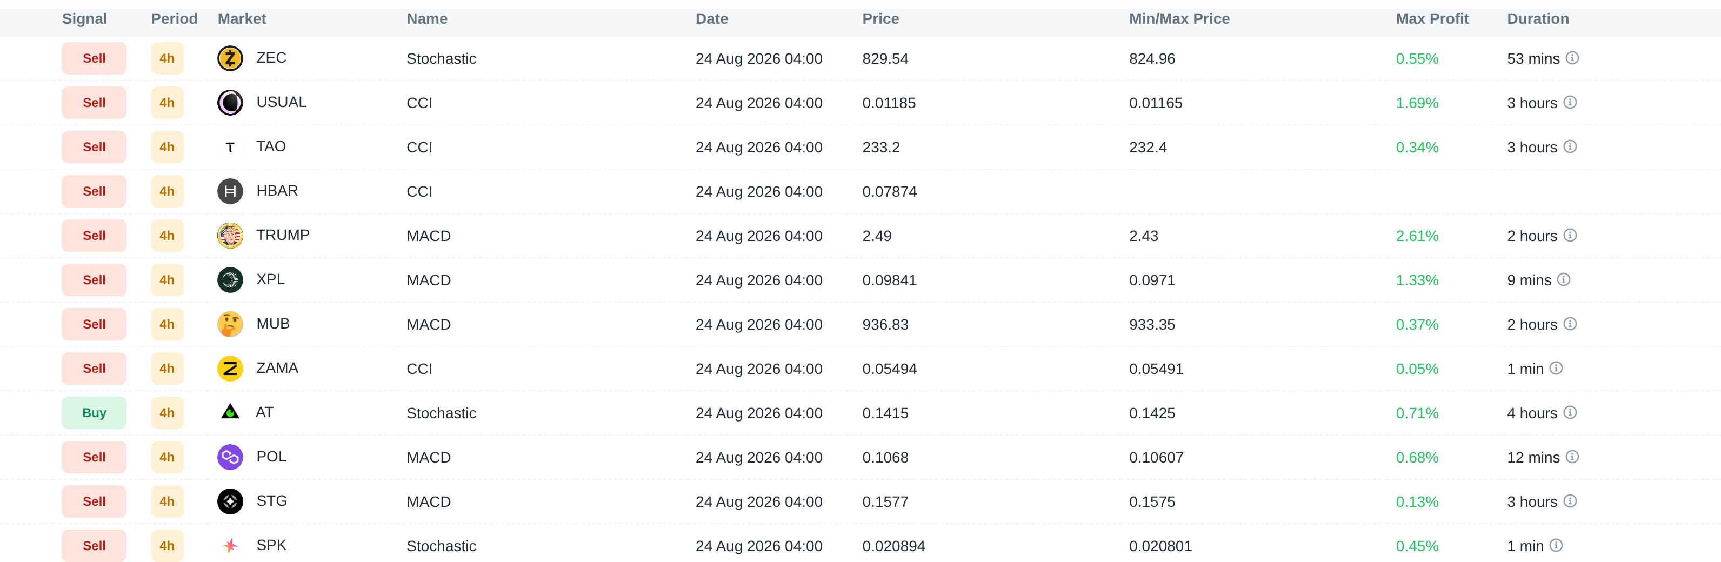Sort by the Signal column header
Image resolution: width=1721 pixels, height=562 pixels.
tap(84, 19)
